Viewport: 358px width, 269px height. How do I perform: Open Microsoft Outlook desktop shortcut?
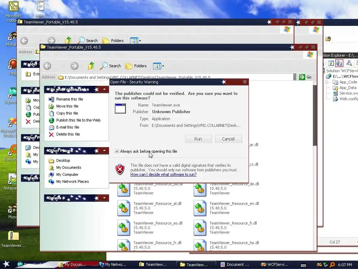click(13, 12)
